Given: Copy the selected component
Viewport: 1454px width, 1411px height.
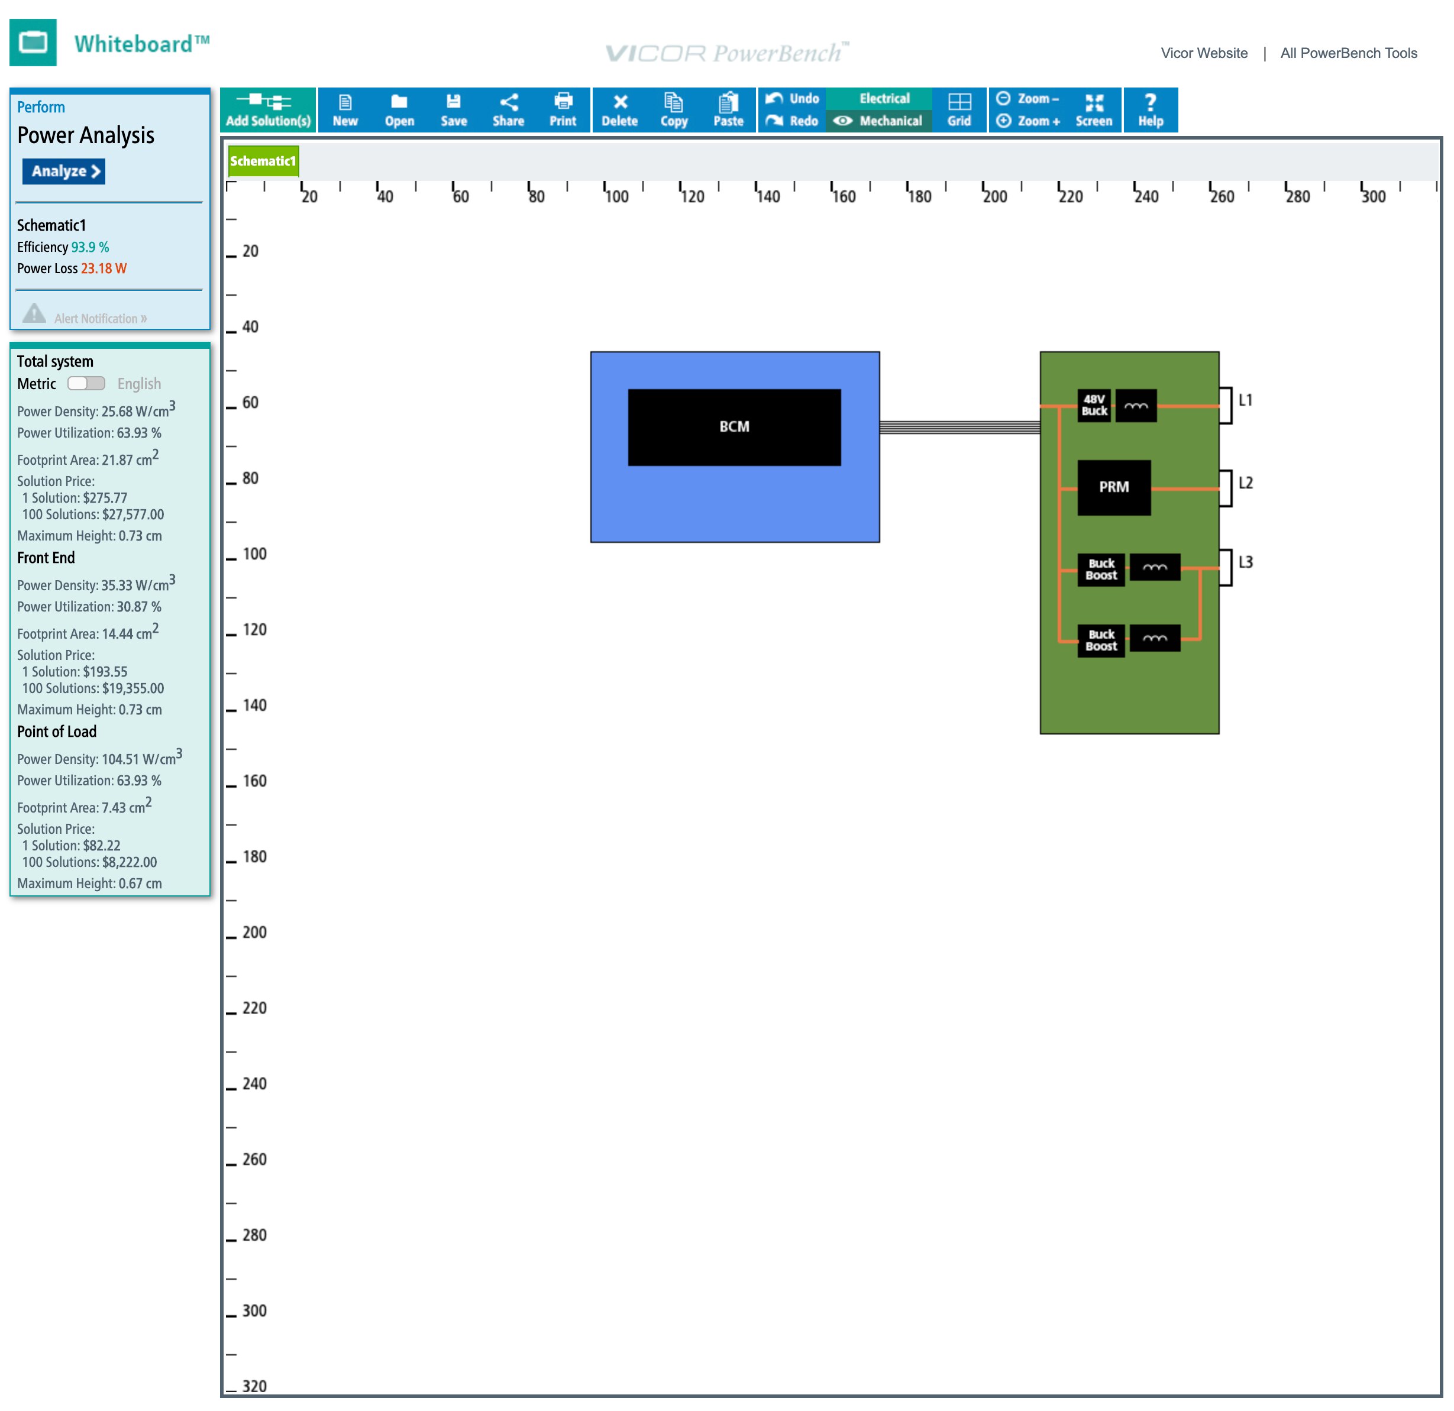Looking at the screenshot, I should point(674,110).
